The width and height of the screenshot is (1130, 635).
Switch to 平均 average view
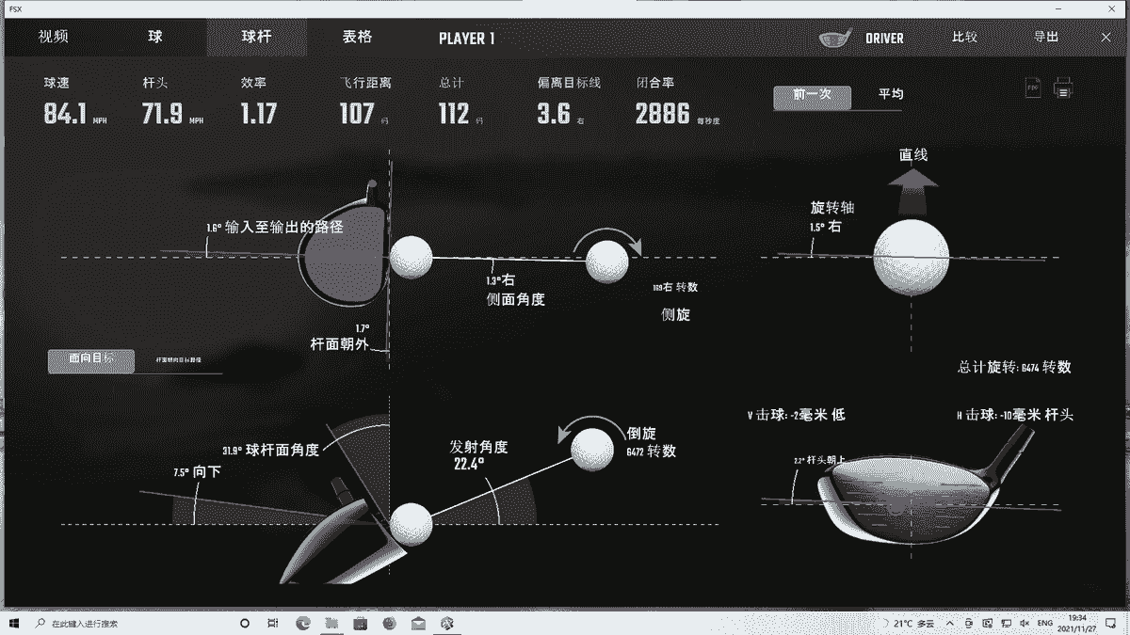[x=891, y=95]
